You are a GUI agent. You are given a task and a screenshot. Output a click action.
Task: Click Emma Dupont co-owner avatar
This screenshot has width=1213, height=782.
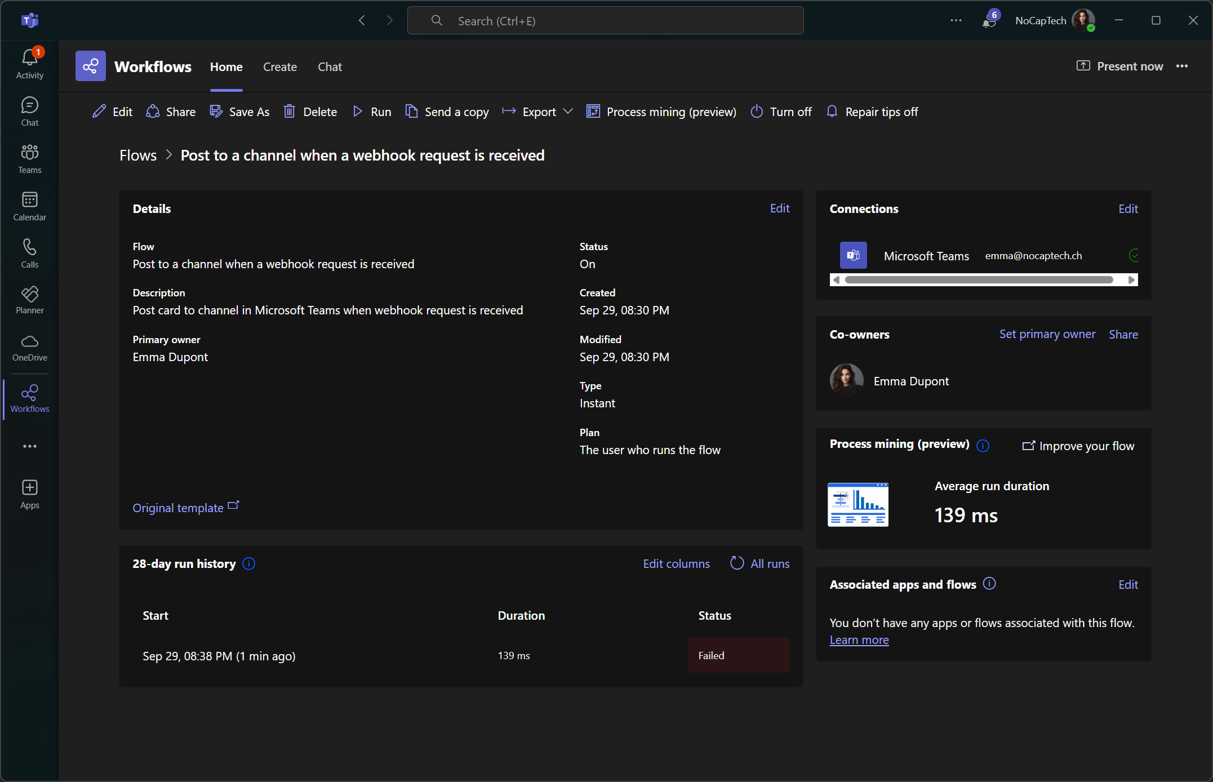[846, 380]
